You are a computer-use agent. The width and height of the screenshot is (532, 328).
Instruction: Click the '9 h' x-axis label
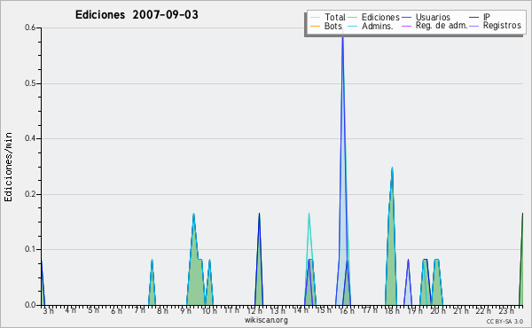[185, 311]
